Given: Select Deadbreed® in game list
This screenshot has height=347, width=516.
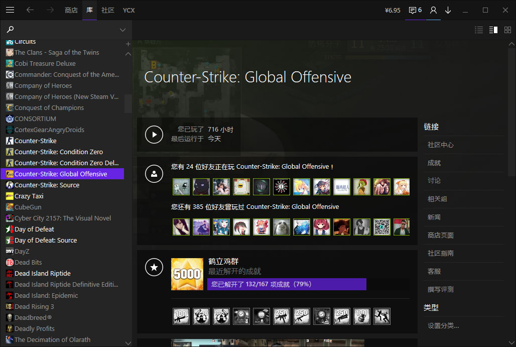Looking at the screenshot, I should point(63,318).
